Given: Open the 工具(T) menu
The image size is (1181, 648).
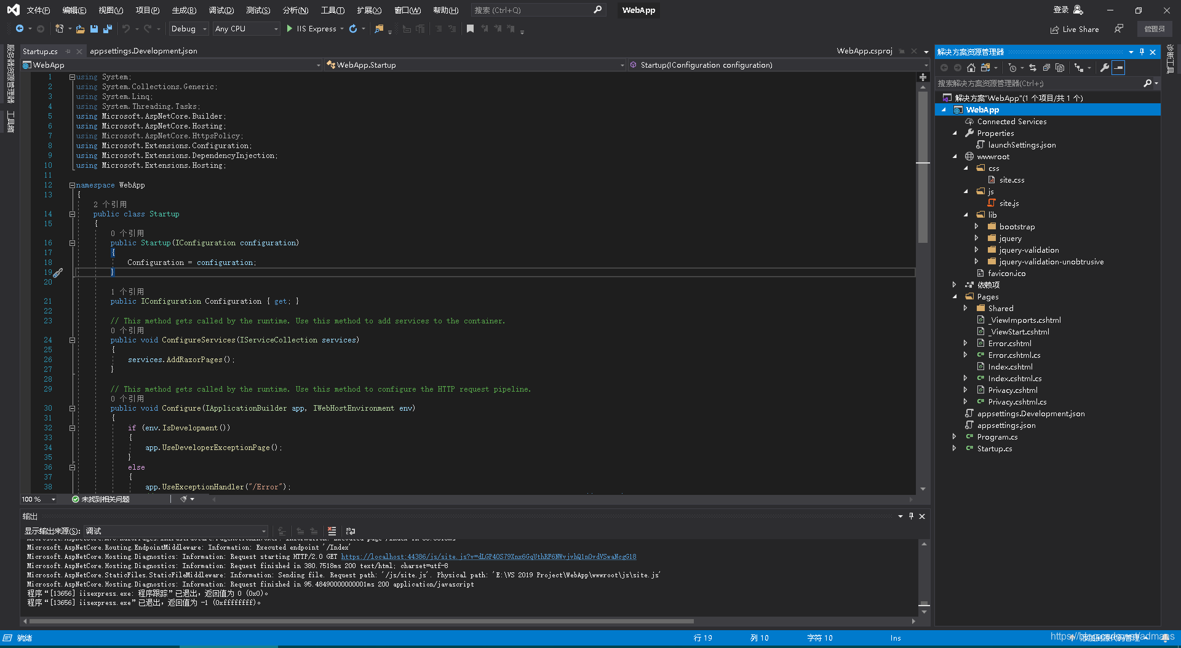Looking at the screenshot, I should [x=333, y=10].
